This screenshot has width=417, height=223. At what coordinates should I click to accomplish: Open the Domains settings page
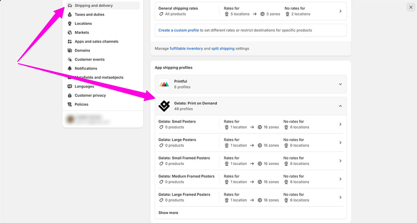tap(82, 51)
